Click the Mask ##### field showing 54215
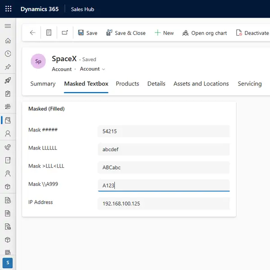 (164, 131)
